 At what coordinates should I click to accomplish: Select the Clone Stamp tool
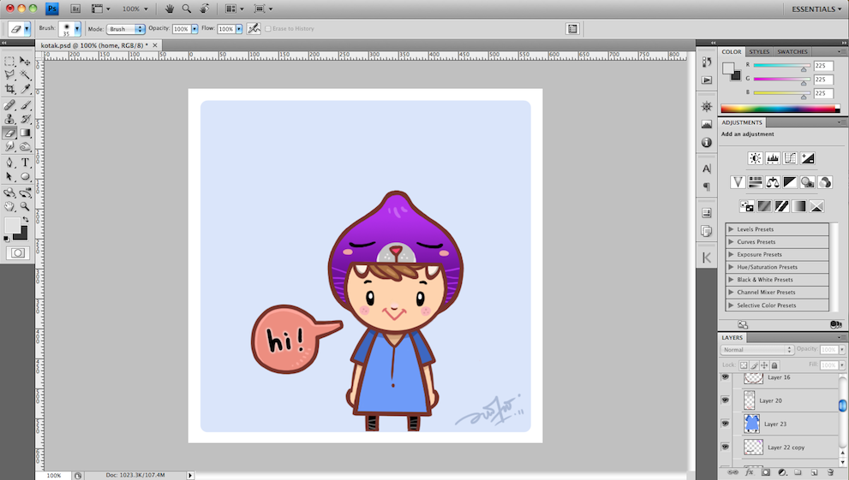point(9,119)
